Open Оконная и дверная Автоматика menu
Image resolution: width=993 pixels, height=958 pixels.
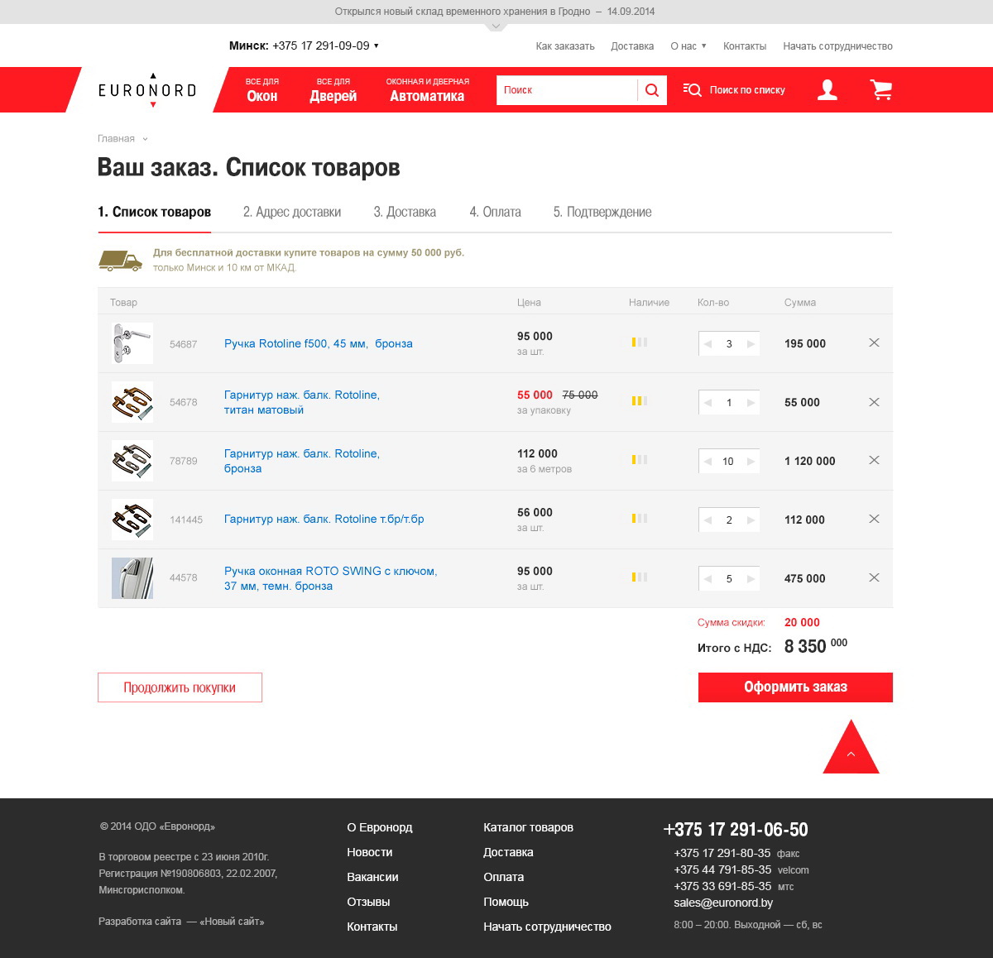click(x=427, y=90)
